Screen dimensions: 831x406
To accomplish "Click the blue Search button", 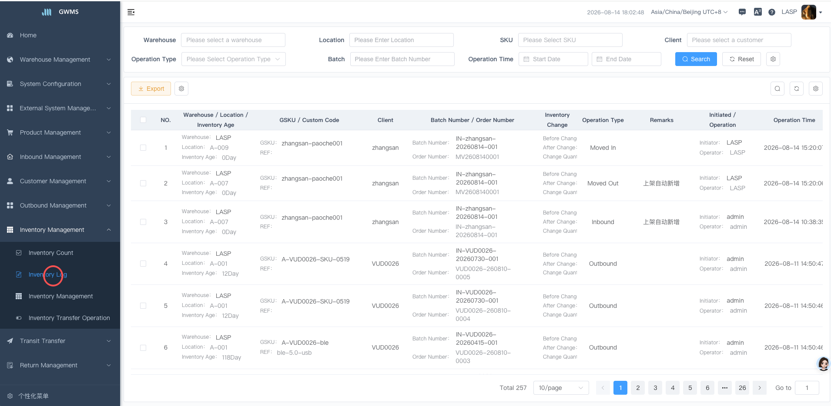I will coord(696,59).
